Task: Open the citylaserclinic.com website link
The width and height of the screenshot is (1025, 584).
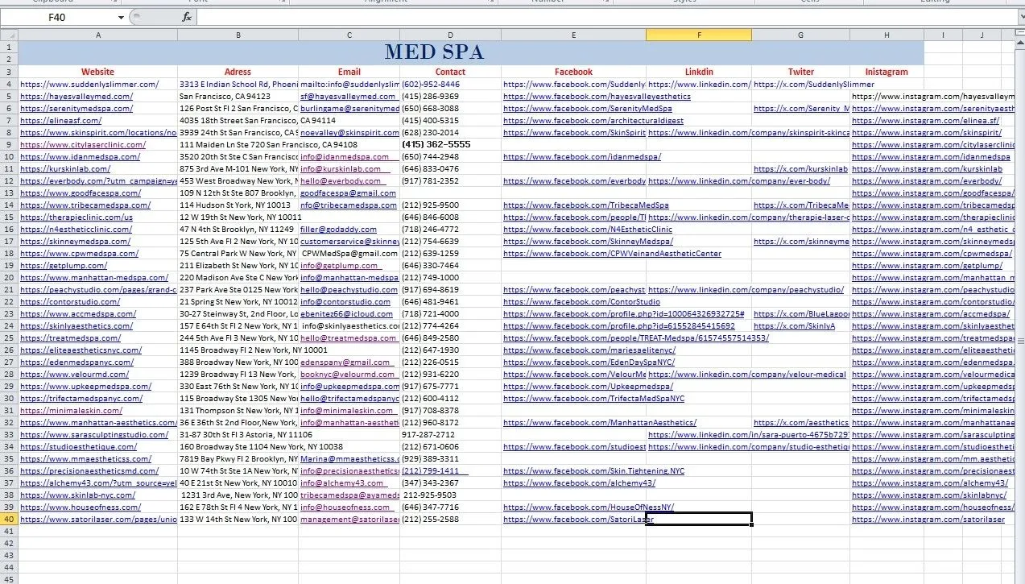Action: click(83, 144)
